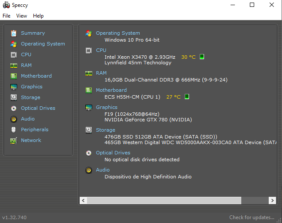
Task: Click left arrow of horizontal scrollbar
Action: [x=83, y=201]
